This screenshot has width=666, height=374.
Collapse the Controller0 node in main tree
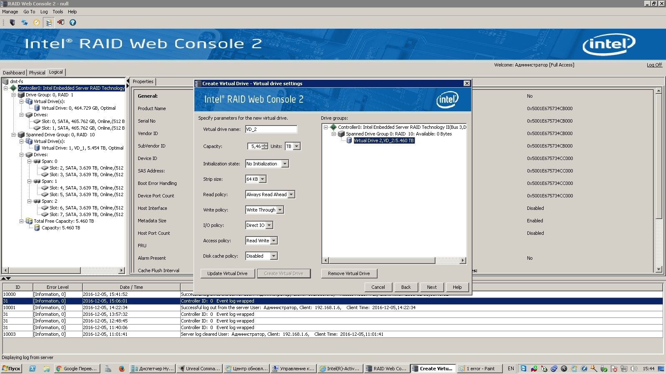click(6, 88)
